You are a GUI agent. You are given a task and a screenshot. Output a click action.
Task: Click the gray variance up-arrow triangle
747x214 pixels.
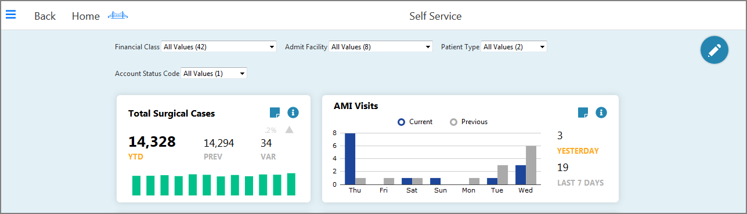[289, 130]
